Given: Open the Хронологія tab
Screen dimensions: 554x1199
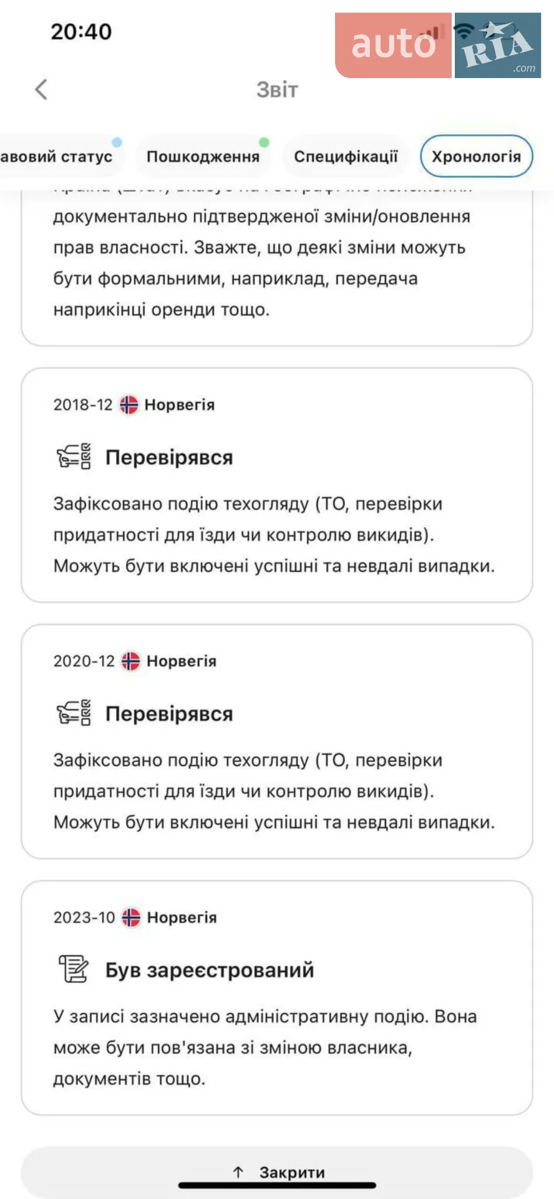Looking at the screenshot, I should [x=477, y=156].
